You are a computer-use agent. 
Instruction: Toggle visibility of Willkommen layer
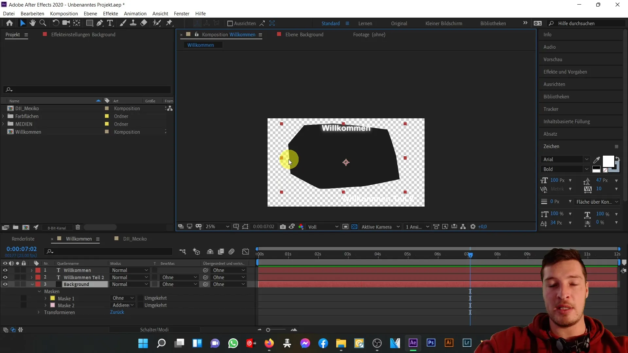click(5, 270)
